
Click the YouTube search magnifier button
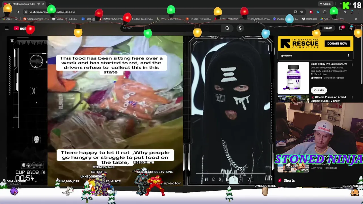227,28
